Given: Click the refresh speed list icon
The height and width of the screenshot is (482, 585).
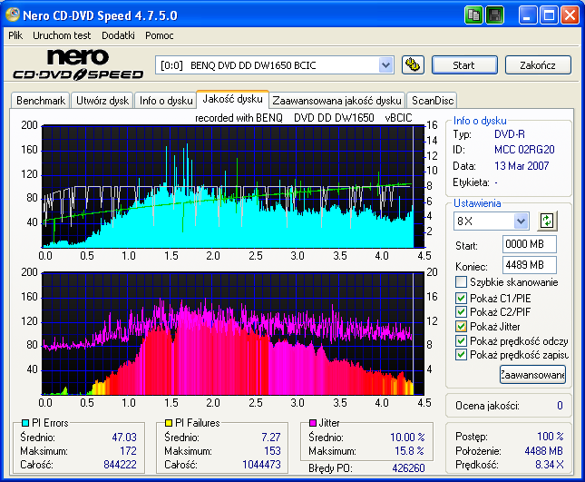Looking at the screenshot, I should 547,221.
